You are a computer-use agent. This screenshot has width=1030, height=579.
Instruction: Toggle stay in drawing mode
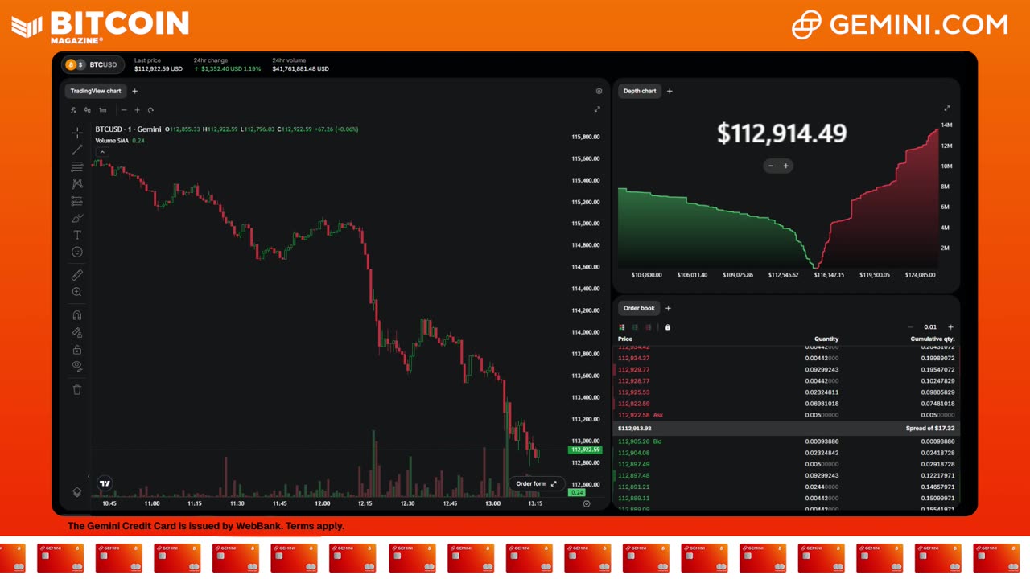pyautogui.click(x=77, y=332)
